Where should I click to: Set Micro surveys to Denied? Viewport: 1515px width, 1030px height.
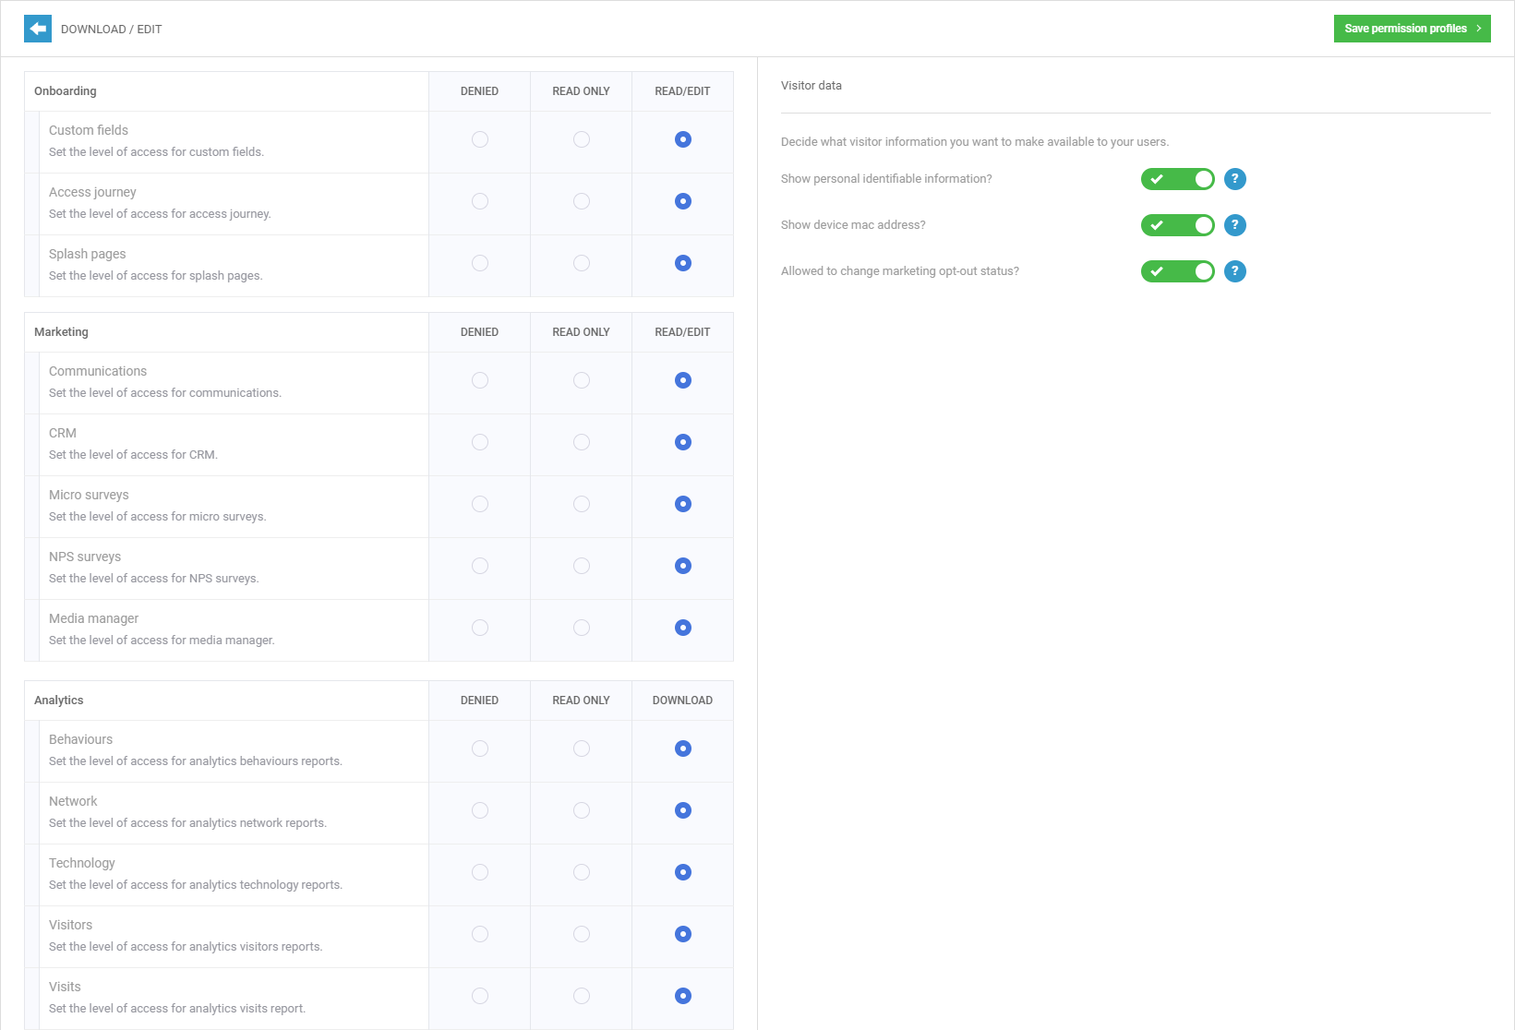480,504
